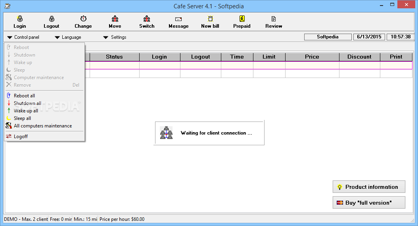Click the Time column header
418x226 pixels.
point(237,57)
